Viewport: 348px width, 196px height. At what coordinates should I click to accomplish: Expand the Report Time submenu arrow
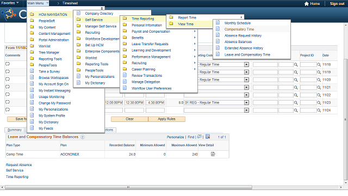tap(241, 17)
